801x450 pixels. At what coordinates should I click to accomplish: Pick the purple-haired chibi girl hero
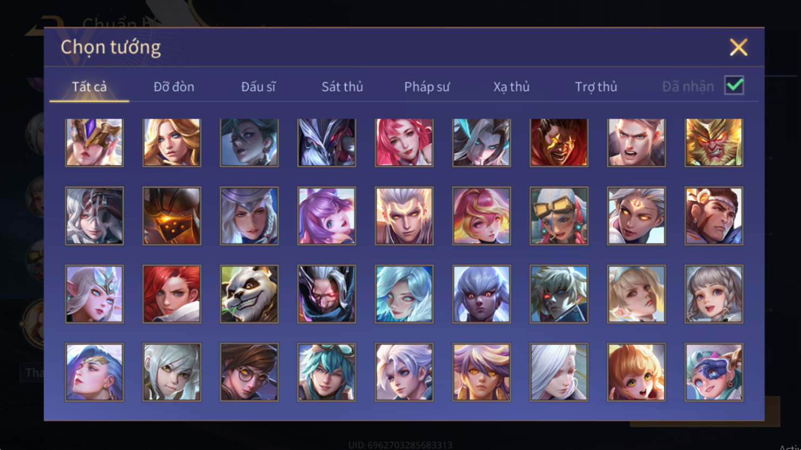point(327,216)
